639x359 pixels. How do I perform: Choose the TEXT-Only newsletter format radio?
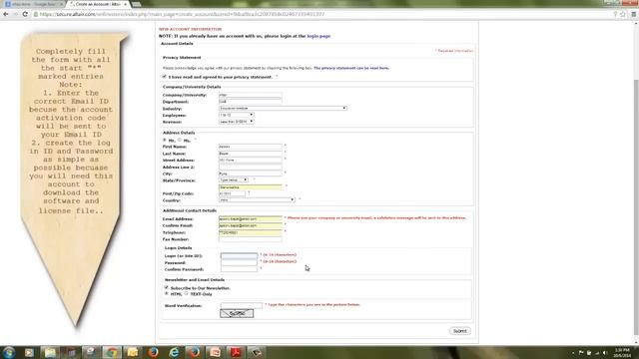pos(187,293)
